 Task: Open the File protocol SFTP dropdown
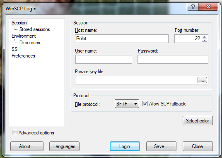coord(127,104)
